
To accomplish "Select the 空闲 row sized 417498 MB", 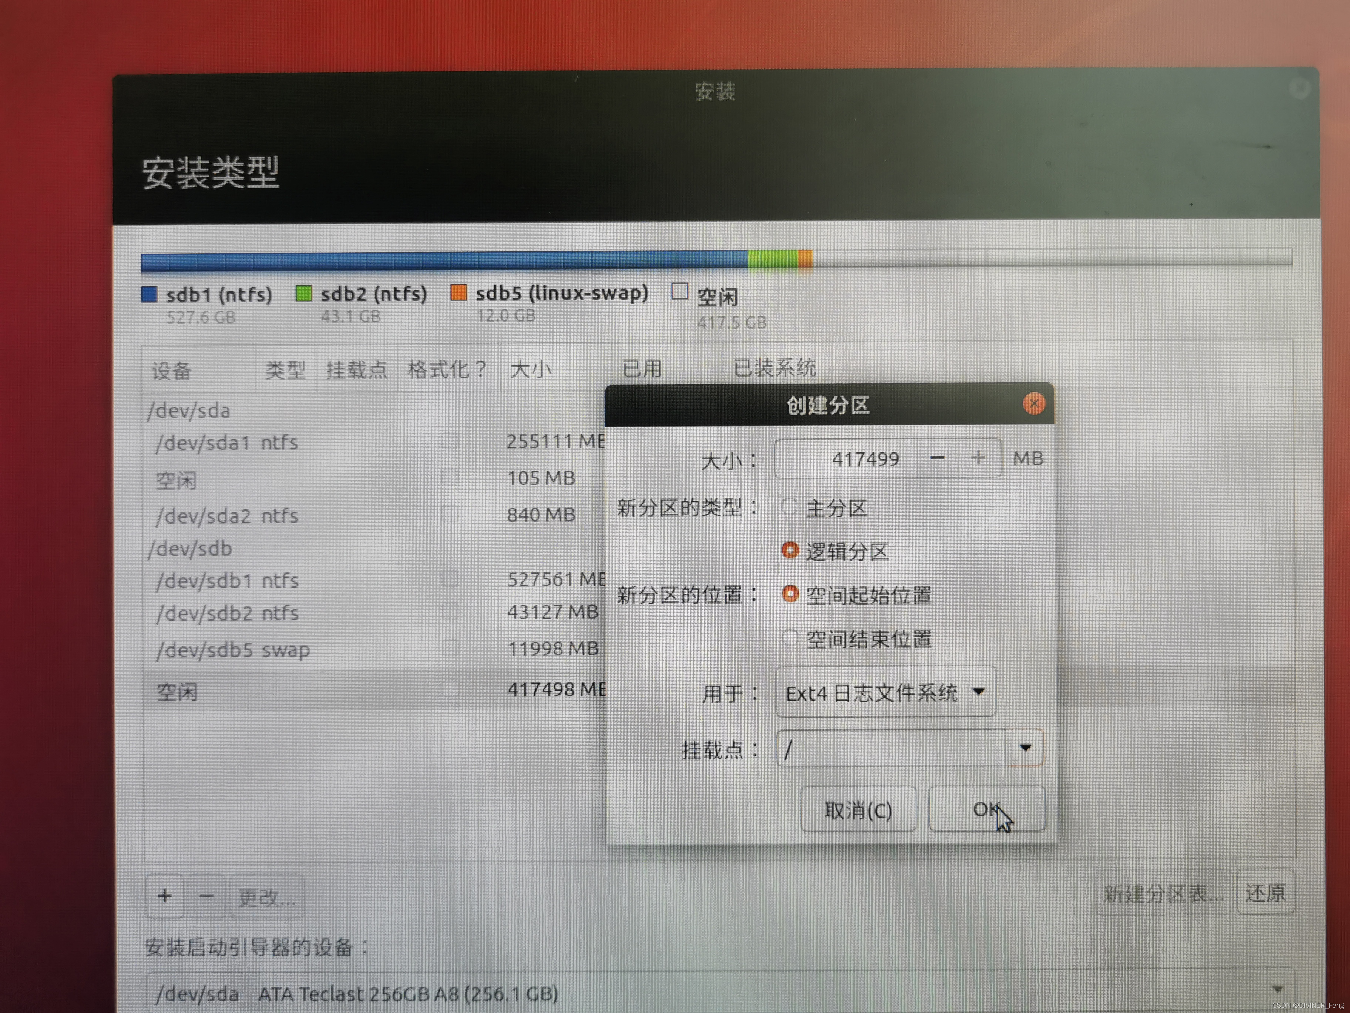I will click(375, 691).
